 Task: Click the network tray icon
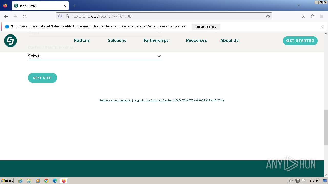click(x=298, y=181)
